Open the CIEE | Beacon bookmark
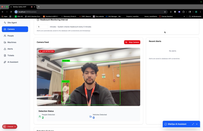The height and width of the screenshot is (131, 203). pos(85,17)
